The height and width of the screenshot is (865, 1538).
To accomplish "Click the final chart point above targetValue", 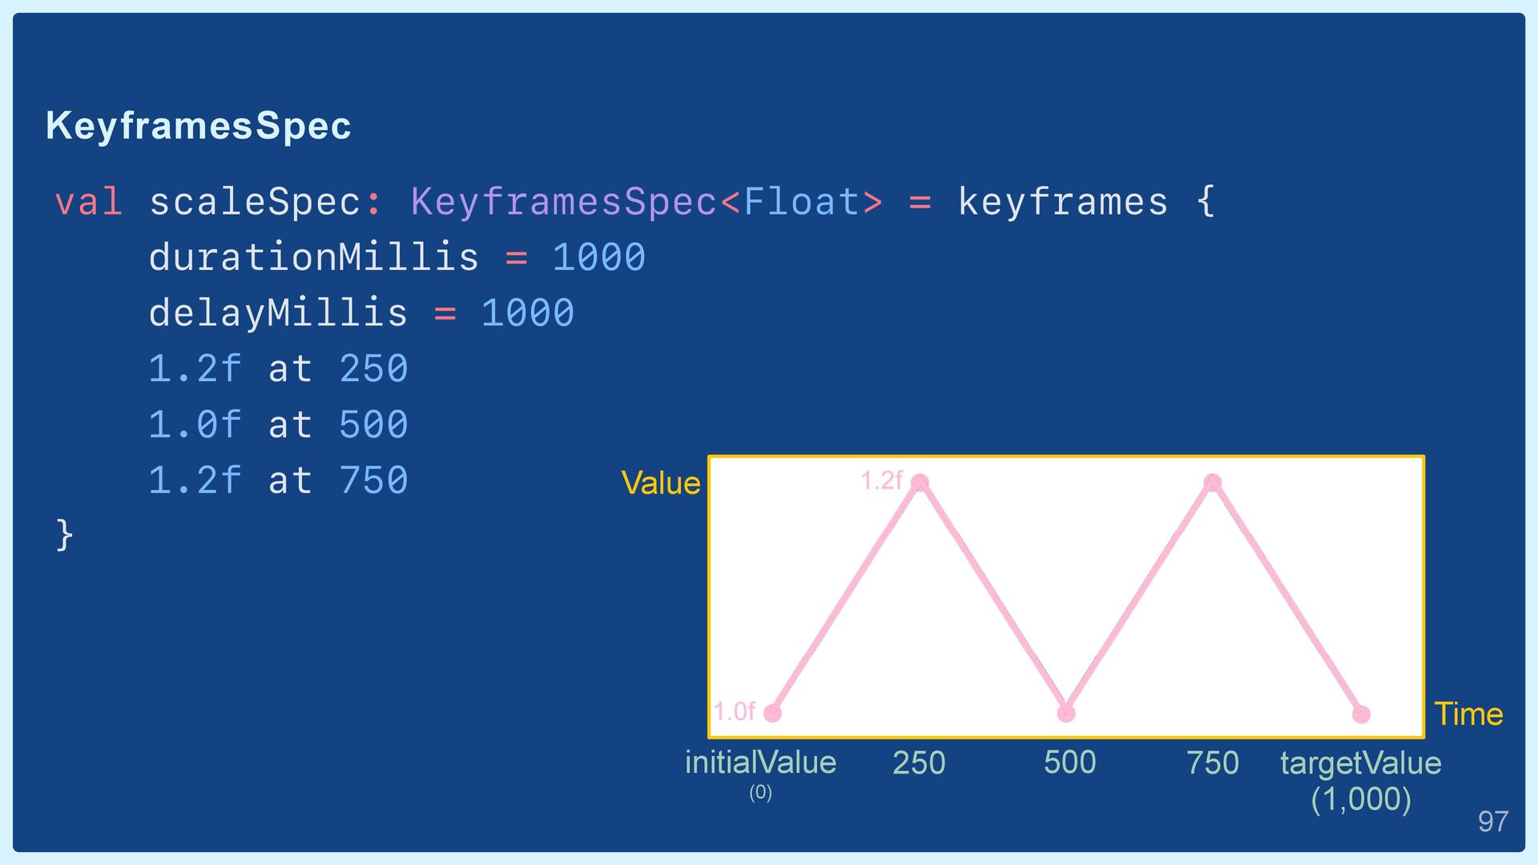I will click(1361, 714).
